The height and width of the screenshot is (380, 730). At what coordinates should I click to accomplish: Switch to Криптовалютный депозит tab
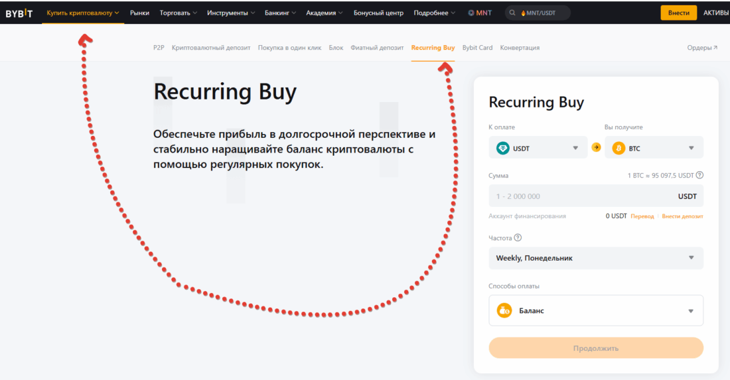[211, 48]
